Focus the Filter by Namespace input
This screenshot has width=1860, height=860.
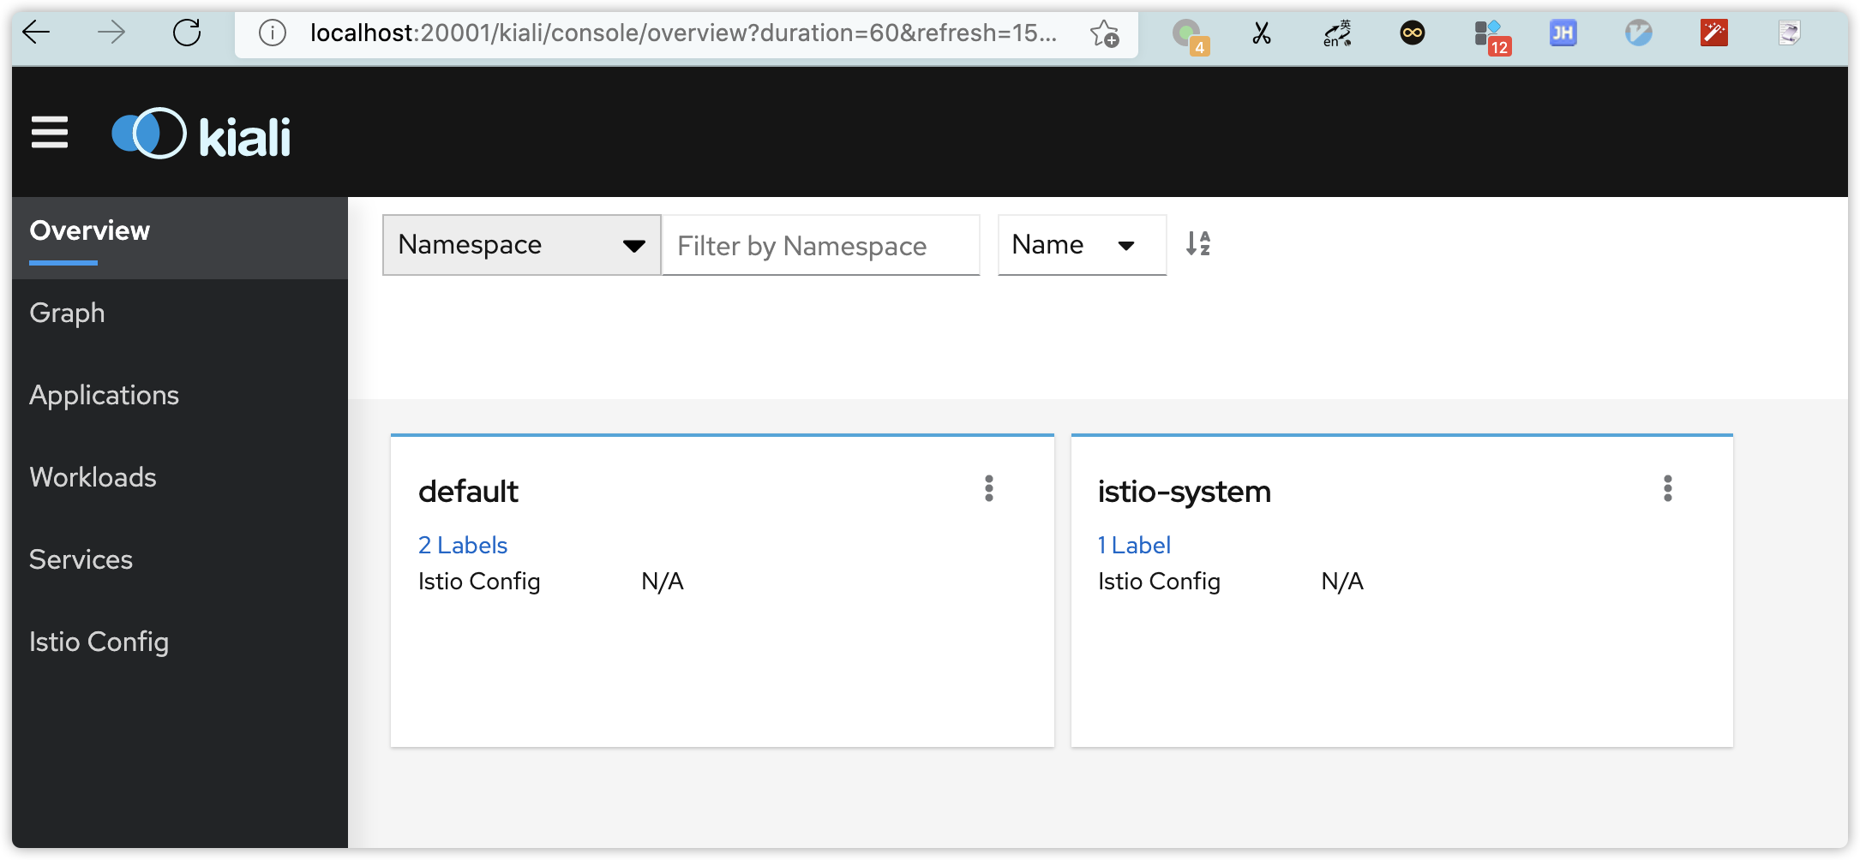click(821, 246)
